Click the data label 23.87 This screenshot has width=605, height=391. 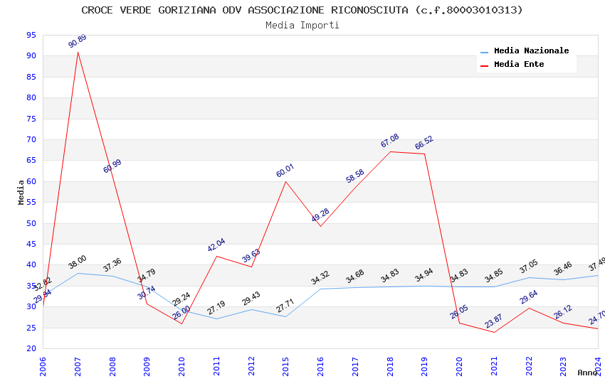(494, 321)
